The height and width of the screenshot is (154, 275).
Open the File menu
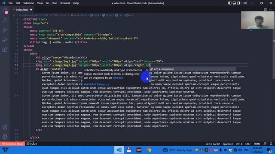tap(10, 3)
